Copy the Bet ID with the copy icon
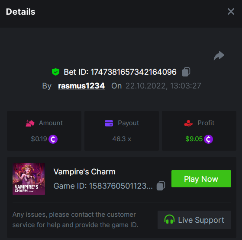242x240 pixels. [x=186, y=72]
